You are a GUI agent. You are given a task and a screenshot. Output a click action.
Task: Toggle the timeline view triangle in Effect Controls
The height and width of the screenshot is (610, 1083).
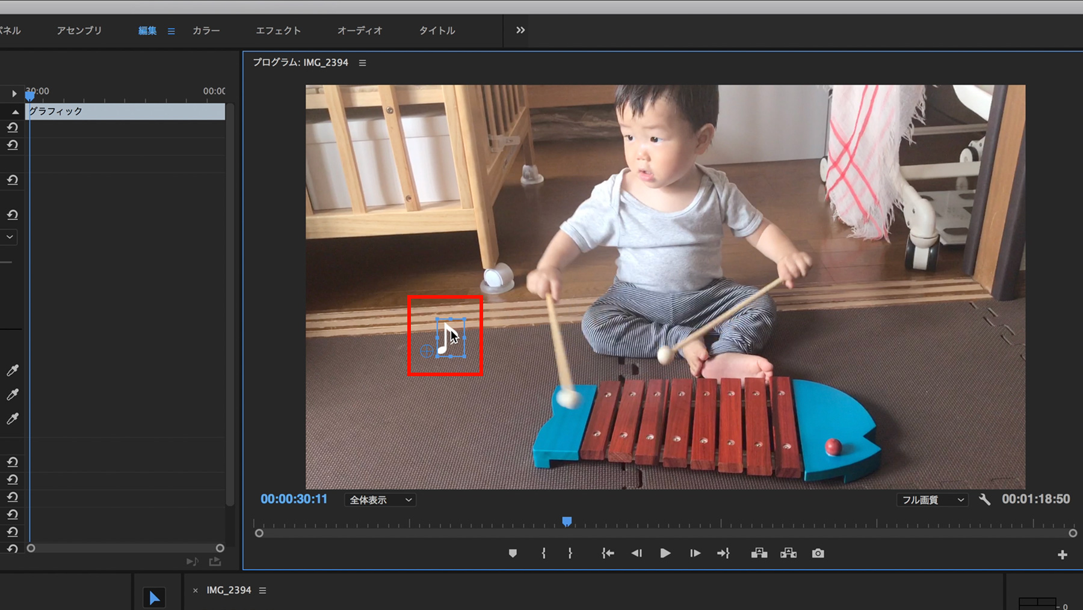coord(14,93)
